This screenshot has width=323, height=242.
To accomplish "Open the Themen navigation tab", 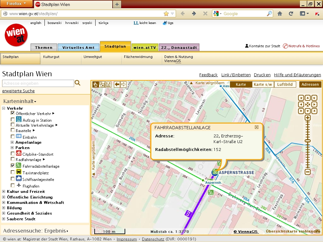I will pyautogui.click(x=44, y=48).
